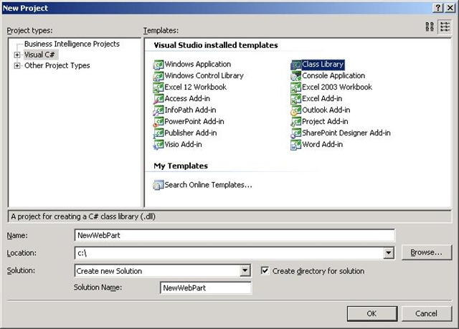The image size is (459, 329).
Task: Pick the Access Add-in template icon
Action: tap(158, 98)
